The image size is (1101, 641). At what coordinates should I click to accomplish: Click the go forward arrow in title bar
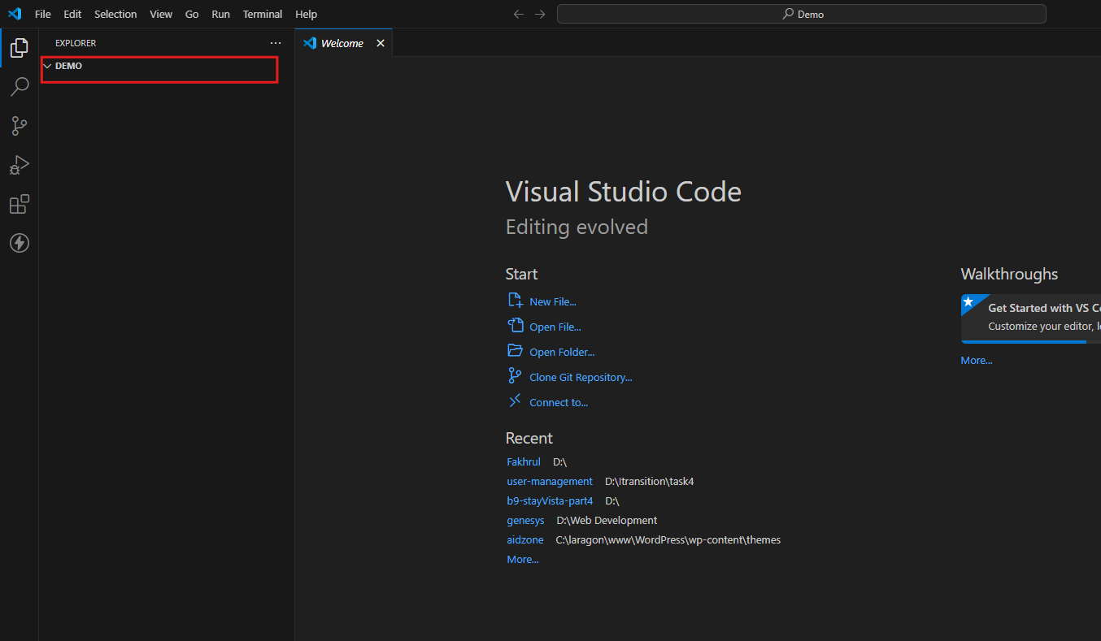540,14
